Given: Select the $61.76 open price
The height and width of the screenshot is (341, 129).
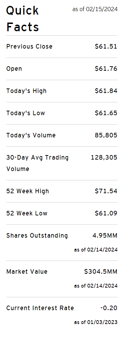Looking at the screenshot, I should (x=106, y=69).
